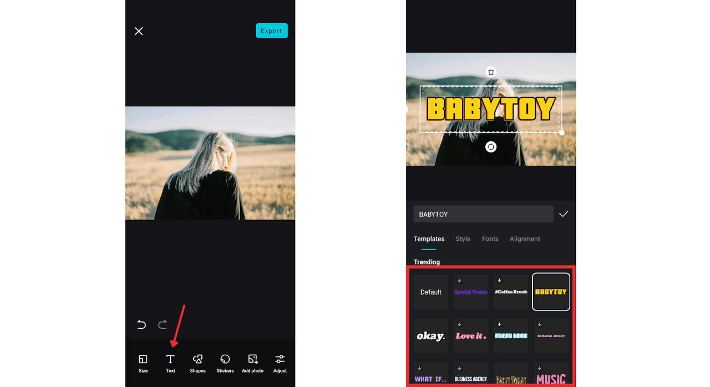Switch to the Fonts tab
The height and width of the screenshot is (387, 710).
pos(490,239)
